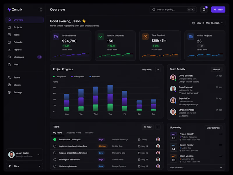The image size is (233, 175).
Task: Uncheck Review final UI designs task
Action: pos(55,140)
